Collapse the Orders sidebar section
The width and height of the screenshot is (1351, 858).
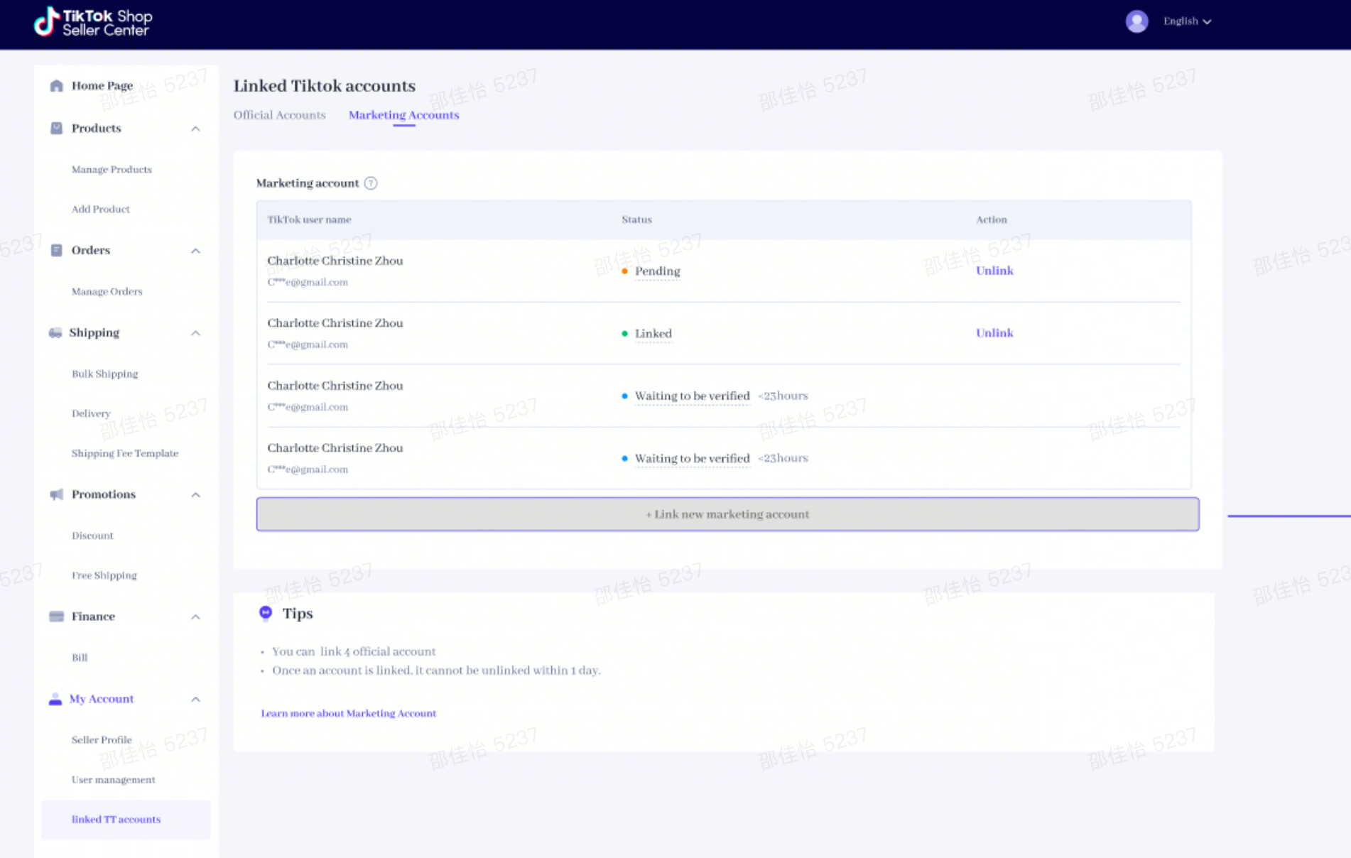click(195, 251)
